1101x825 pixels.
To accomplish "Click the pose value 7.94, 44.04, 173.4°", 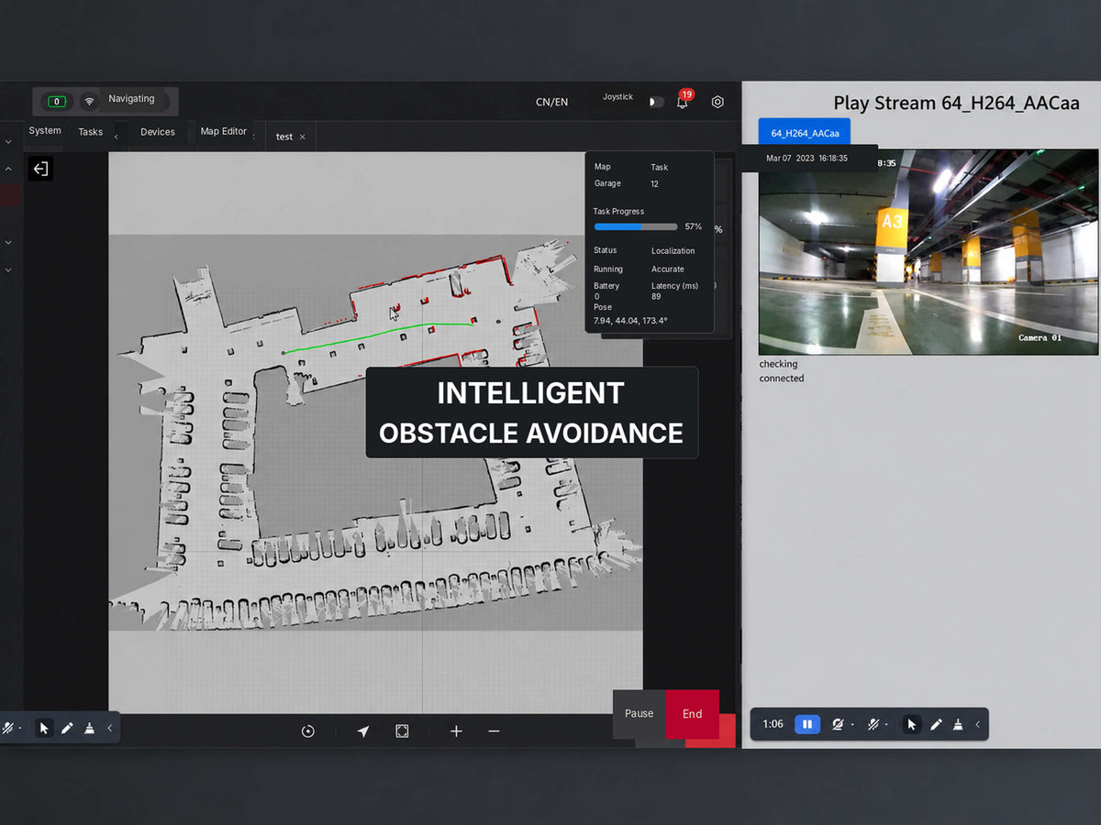I will tap(630, 321).
